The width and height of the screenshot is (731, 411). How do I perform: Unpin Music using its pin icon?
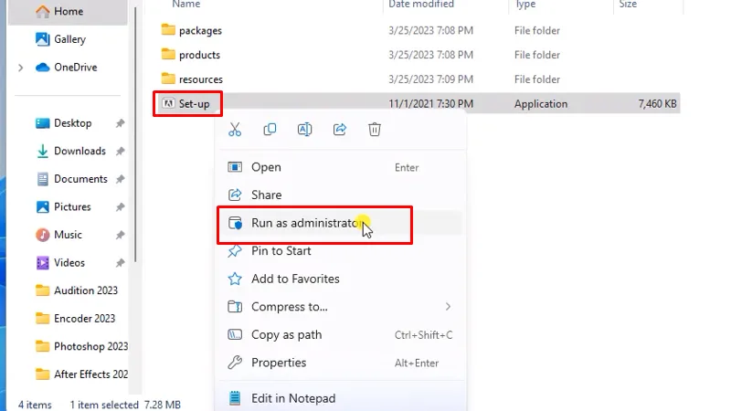[x=121, y=235]
